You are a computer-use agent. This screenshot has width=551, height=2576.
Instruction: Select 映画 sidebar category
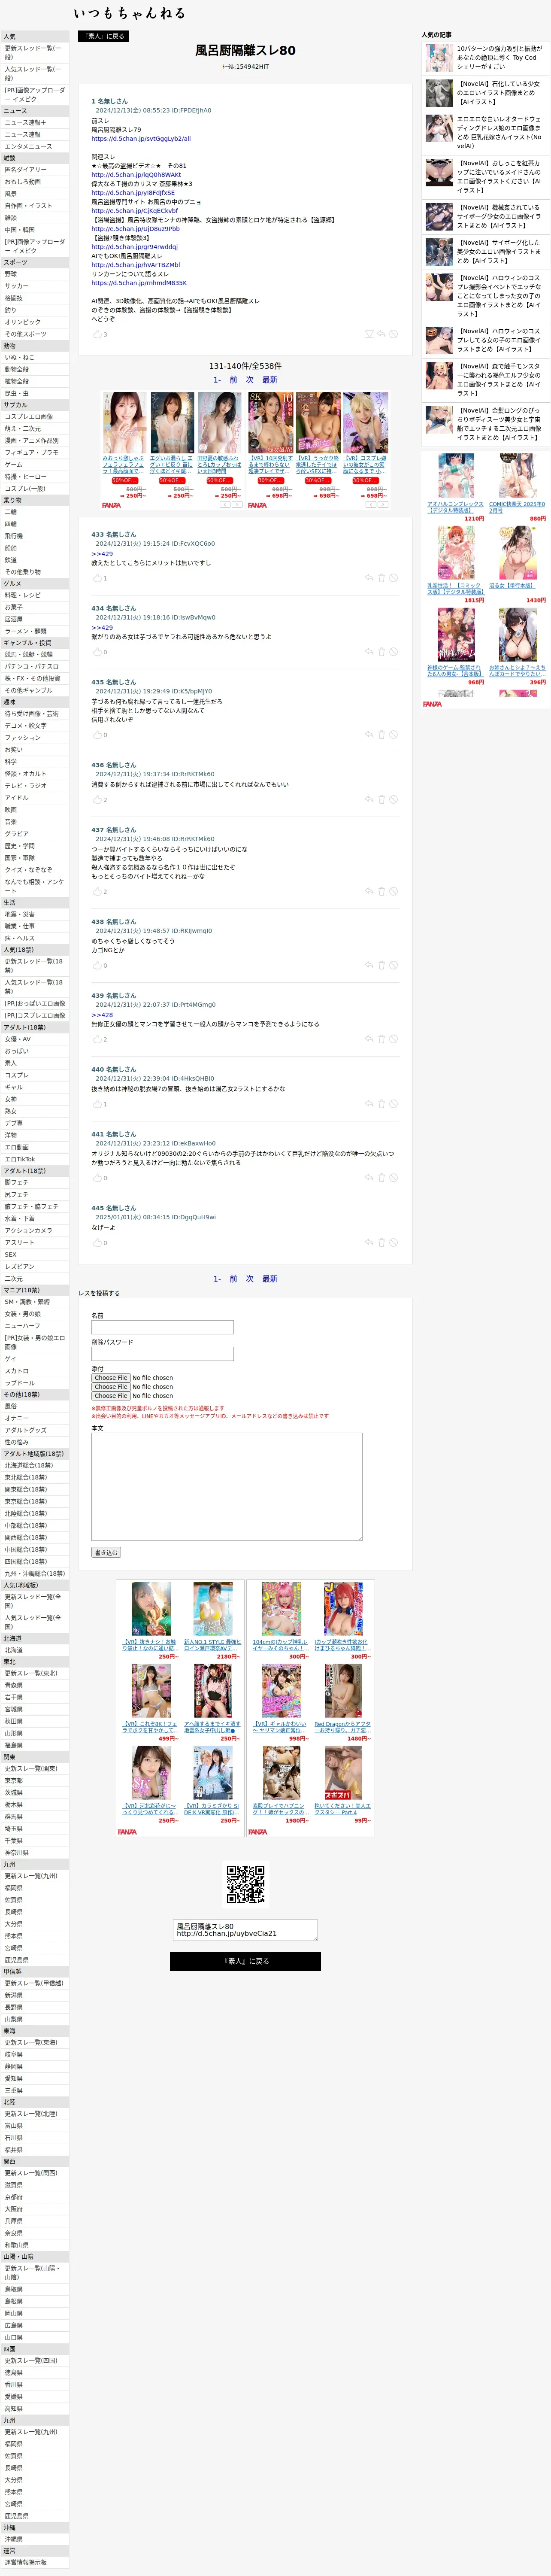pyautogui.click(x=35, y=810)
